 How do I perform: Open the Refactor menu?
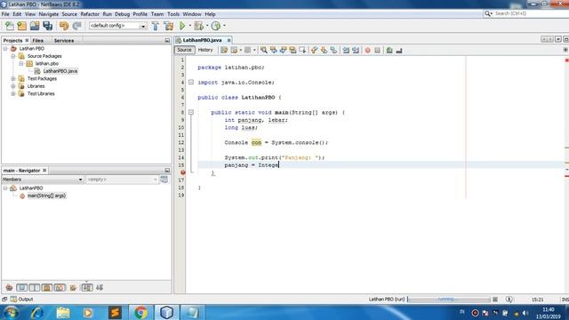click(x=90, y=14)
